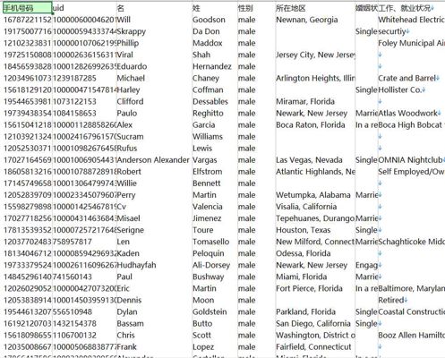
Task: Select the 所在地区 header cell
Action: (315, 8)
